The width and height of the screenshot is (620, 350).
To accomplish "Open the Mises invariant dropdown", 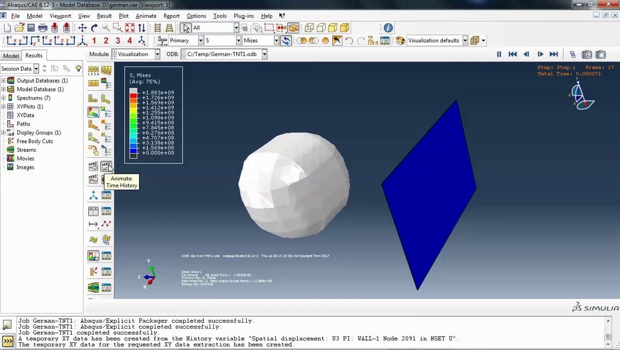I will pos(276,41).
